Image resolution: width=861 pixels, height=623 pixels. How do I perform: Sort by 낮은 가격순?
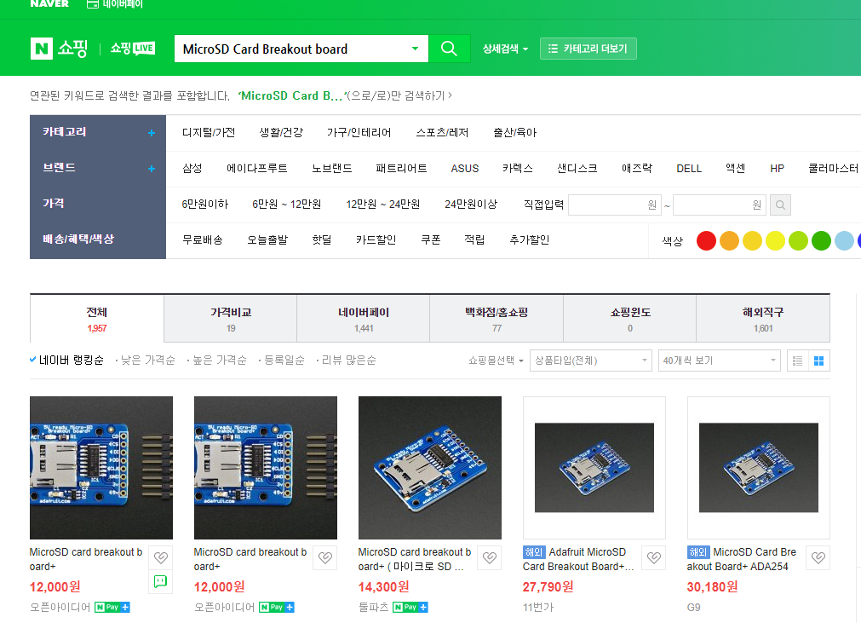(147, 360)
